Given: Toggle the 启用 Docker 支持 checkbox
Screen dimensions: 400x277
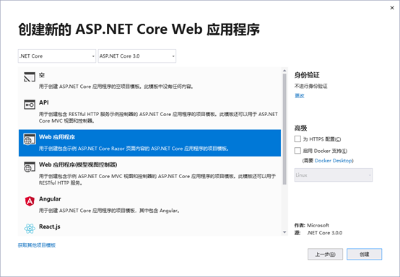Looking at the screenshot, I should click(297, 151).
